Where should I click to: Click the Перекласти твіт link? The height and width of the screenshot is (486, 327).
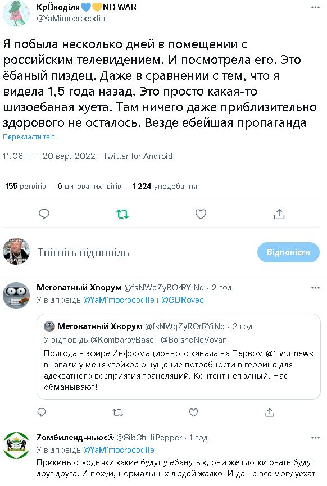click(x=29, y=137)
